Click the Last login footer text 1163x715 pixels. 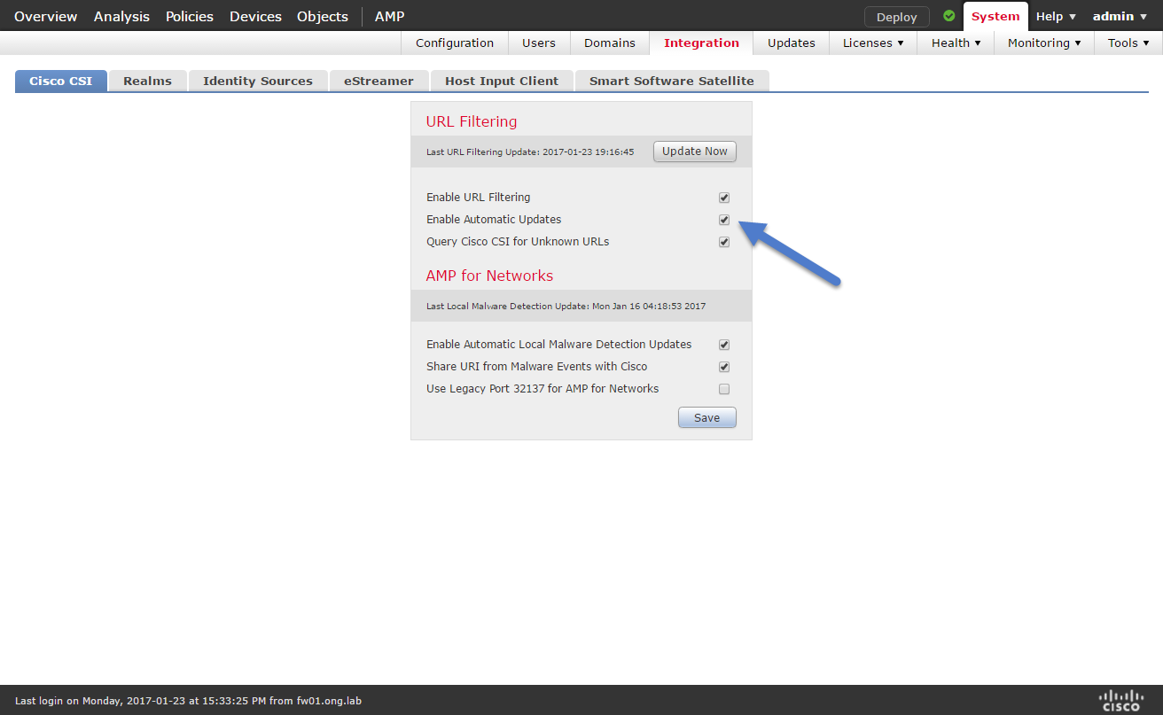coord(188,701)
